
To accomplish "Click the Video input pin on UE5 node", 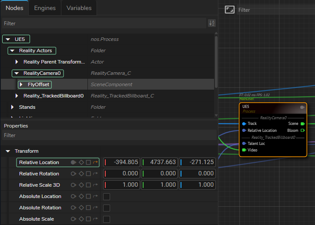I will click(x=244, y=150).
